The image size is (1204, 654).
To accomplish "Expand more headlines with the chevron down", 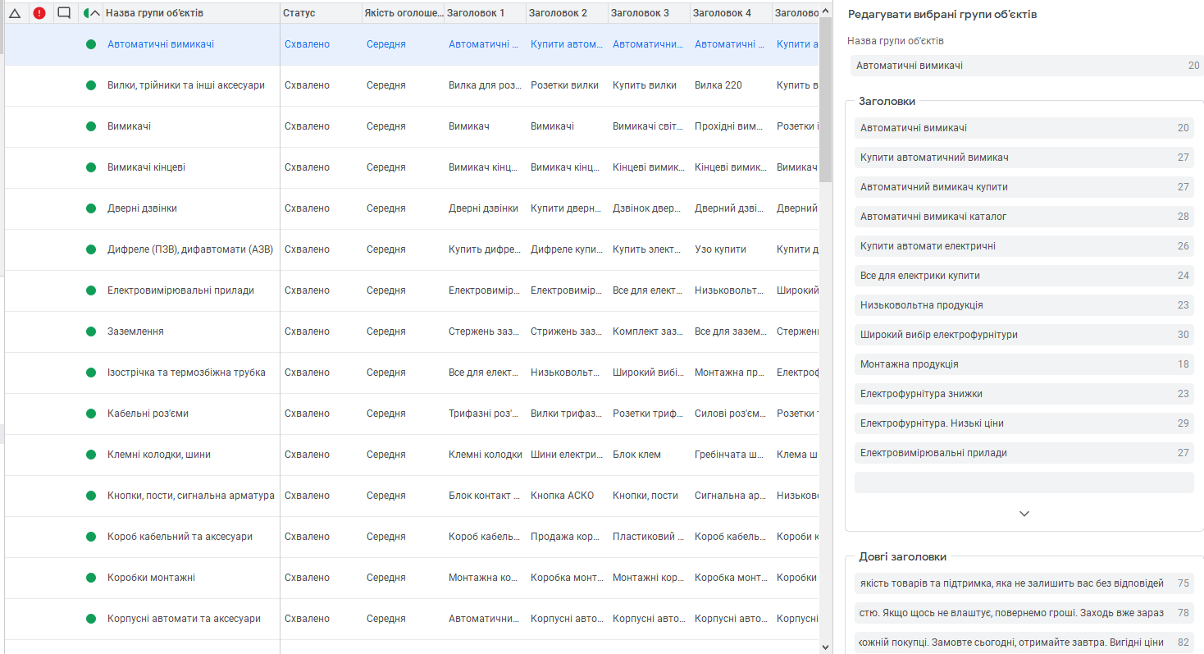I will tap(1024, 514).
